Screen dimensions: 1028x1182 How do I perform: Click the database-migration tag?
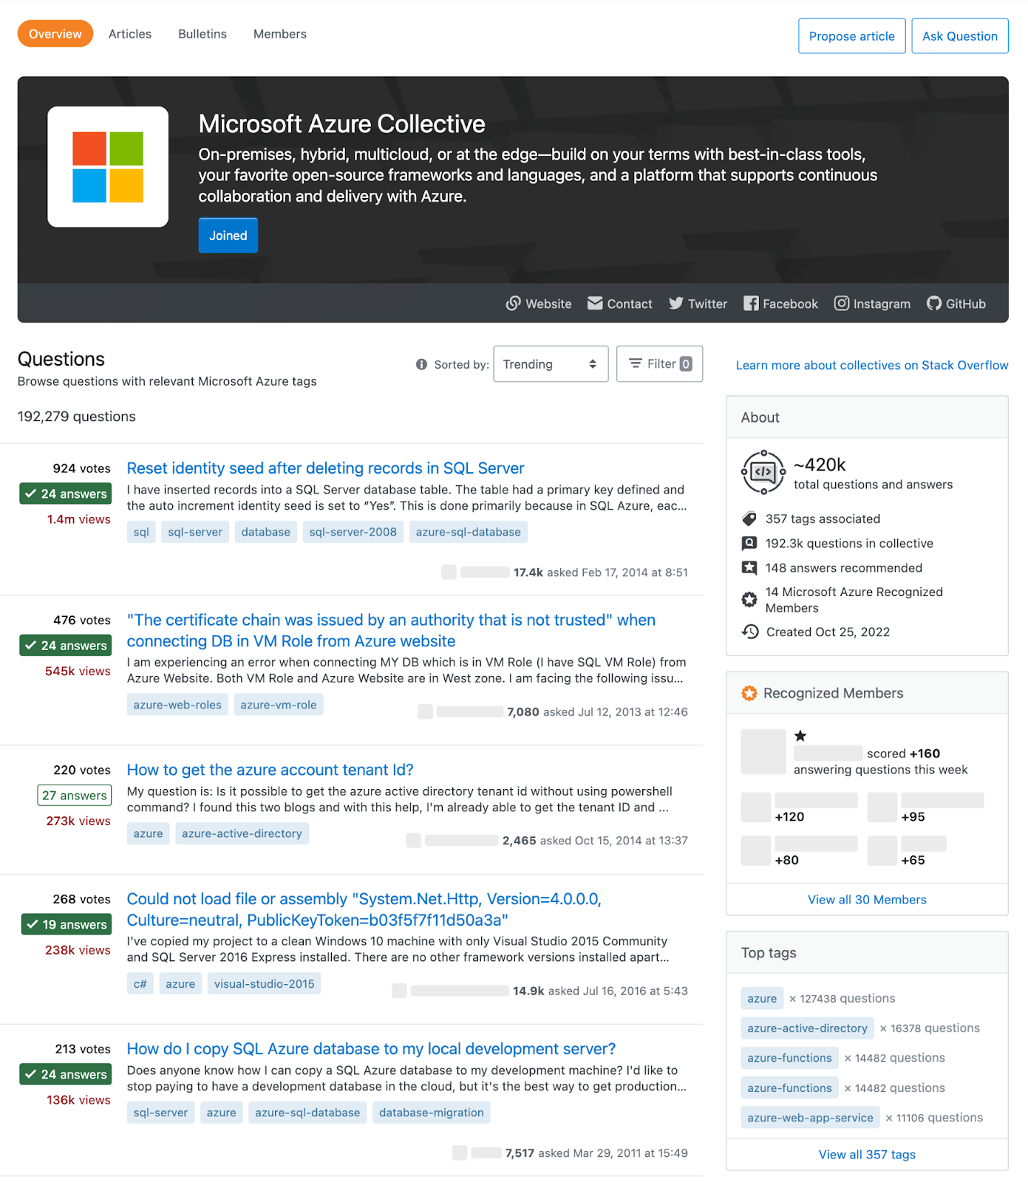click(x=432, y=1113)
